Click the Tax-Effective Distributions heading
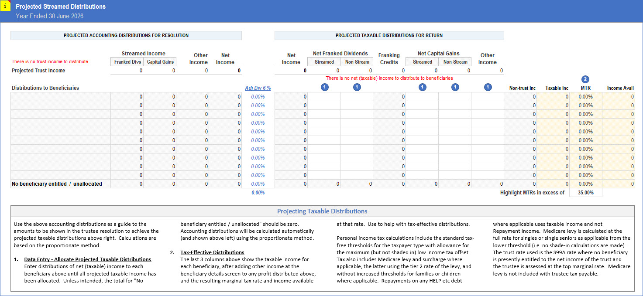 (x=212, y=252)
